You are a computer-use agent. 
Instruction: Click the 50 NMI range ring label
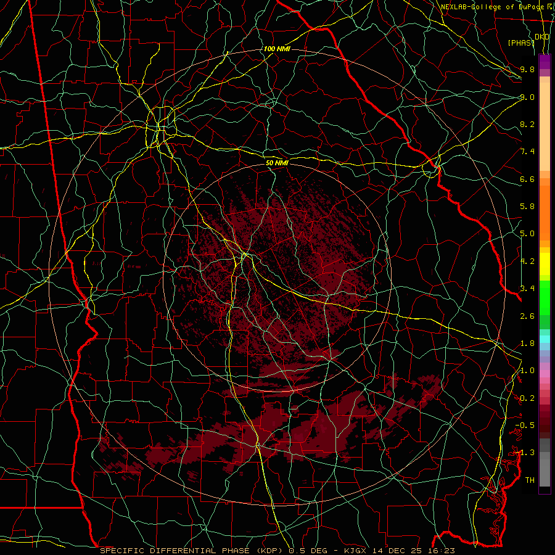(277, 163)
